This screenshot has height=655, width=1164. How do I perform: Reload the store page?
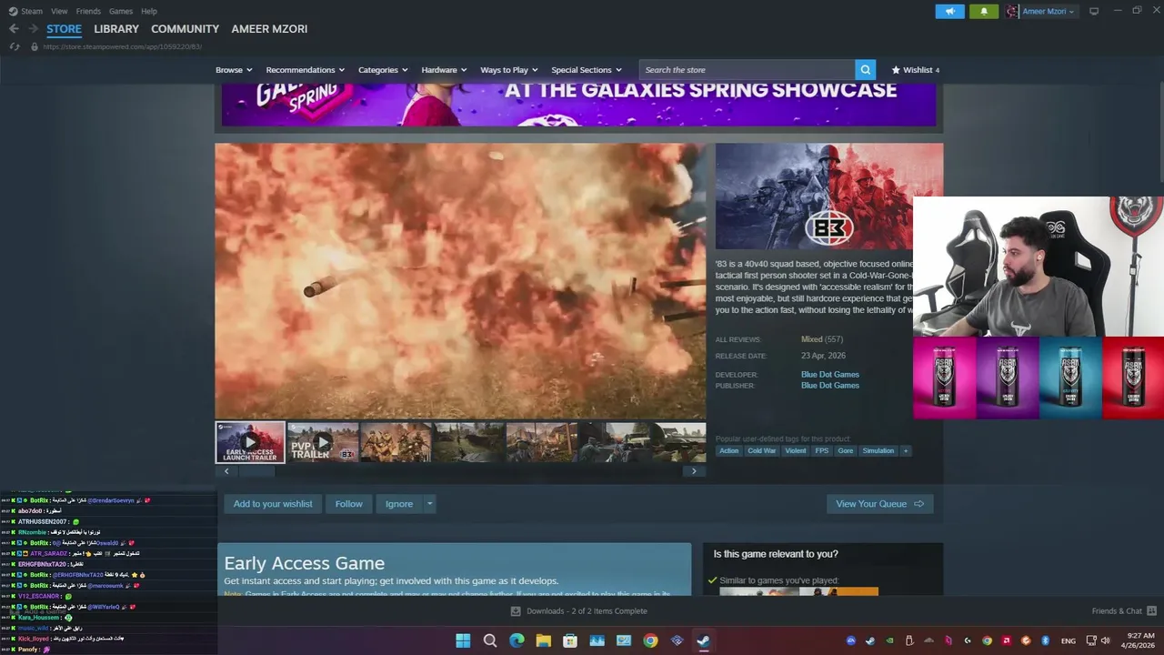pyautogui.click(x=15, y=46)
